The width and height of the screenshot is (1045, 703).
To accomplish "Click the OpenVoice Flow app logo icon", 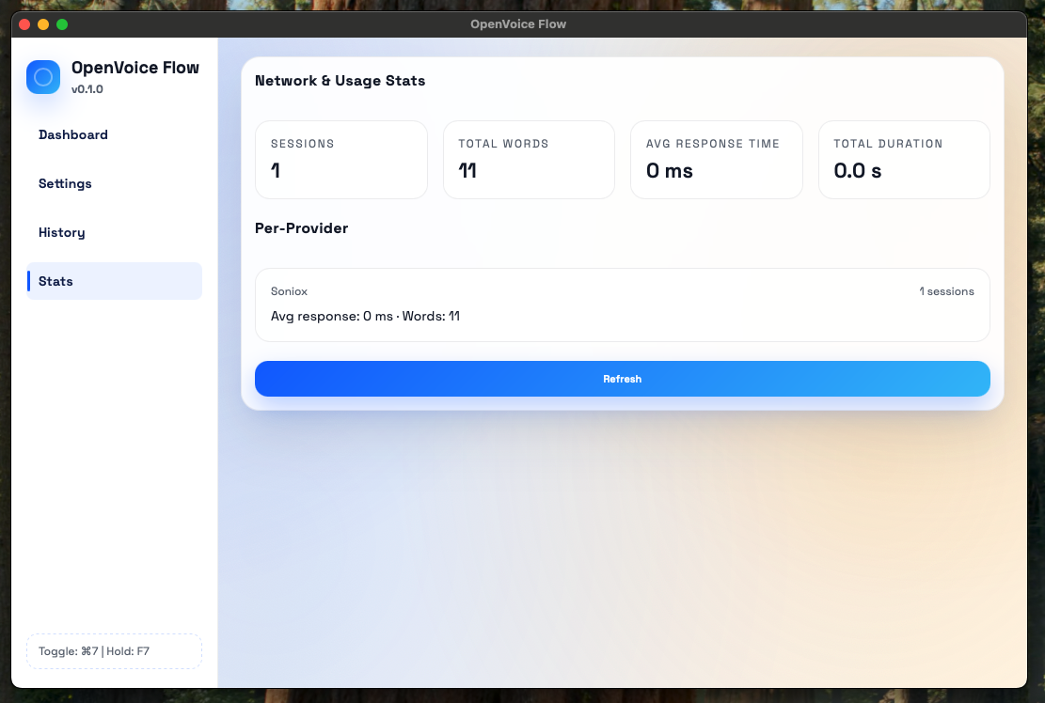I will point(43,77).
